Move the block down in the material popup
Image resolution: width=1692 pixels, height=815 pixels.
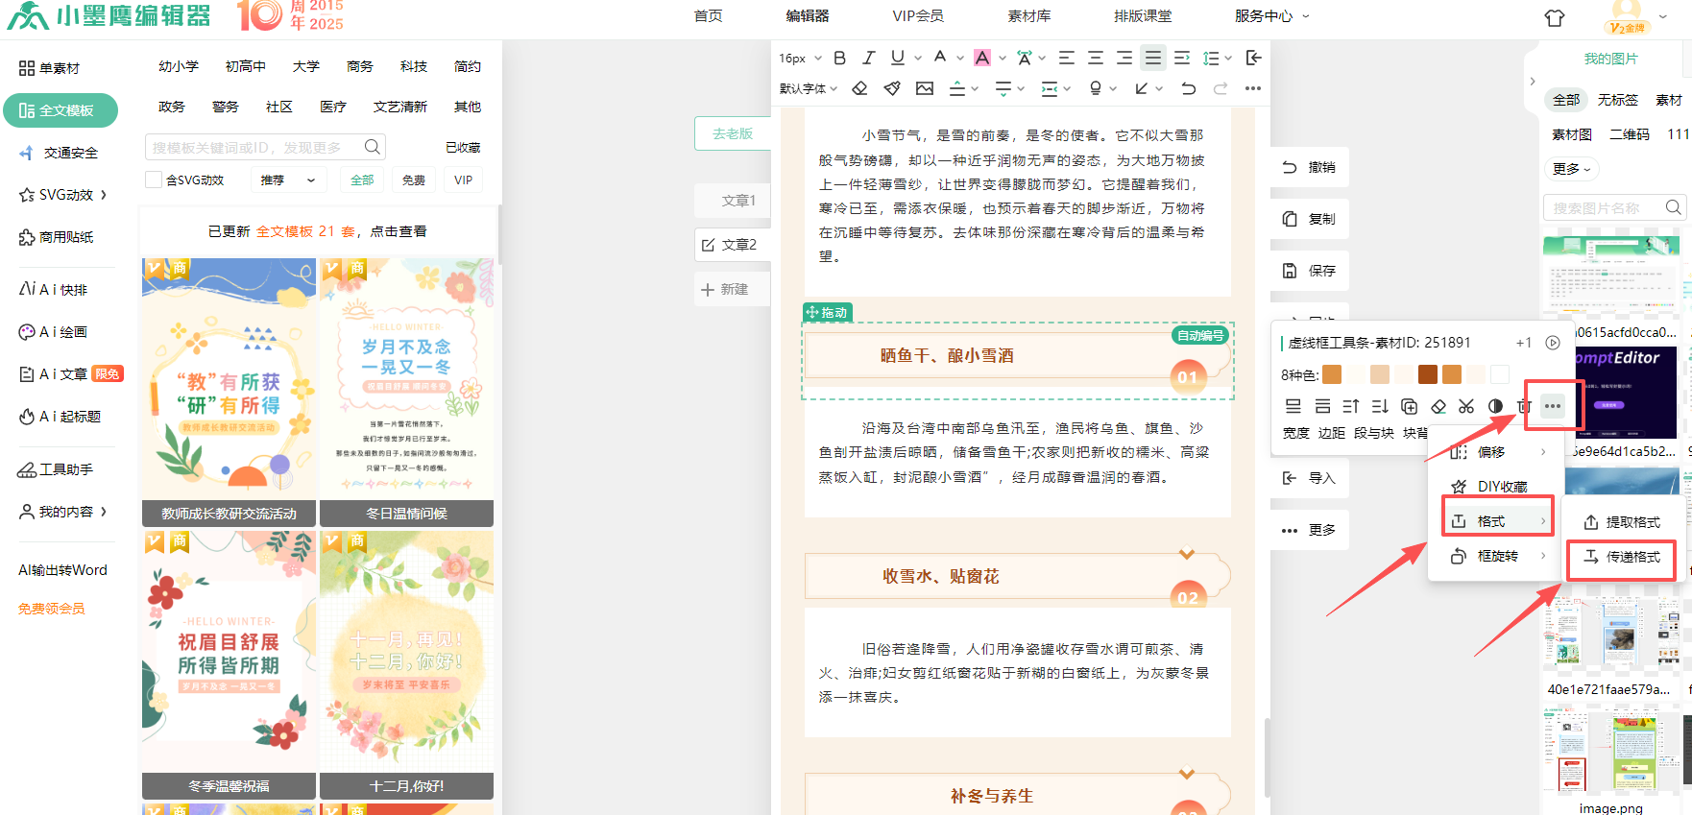(1380, 406)
